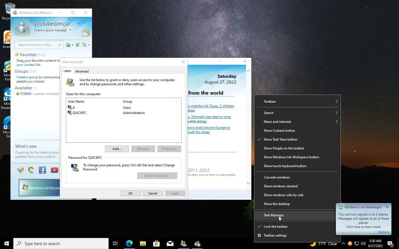Image resolution: width=399 pixels, height=249 pixels.
Task: Open Task View on the taskbar
Action: (x=115, y=243)
